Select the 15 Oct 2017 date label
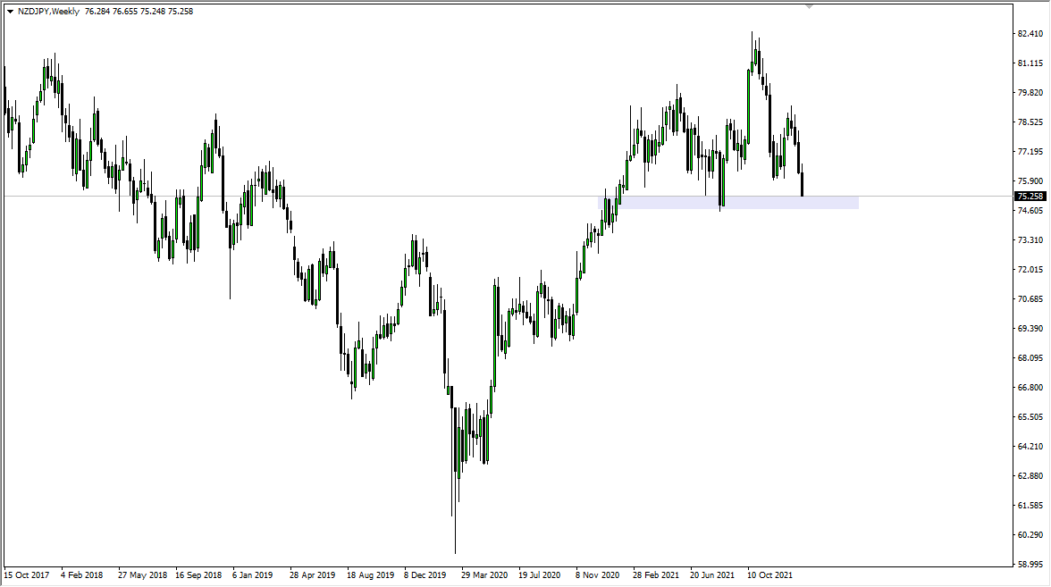The width and height of the screenshot is (1051, 587). tap(27, 576)
